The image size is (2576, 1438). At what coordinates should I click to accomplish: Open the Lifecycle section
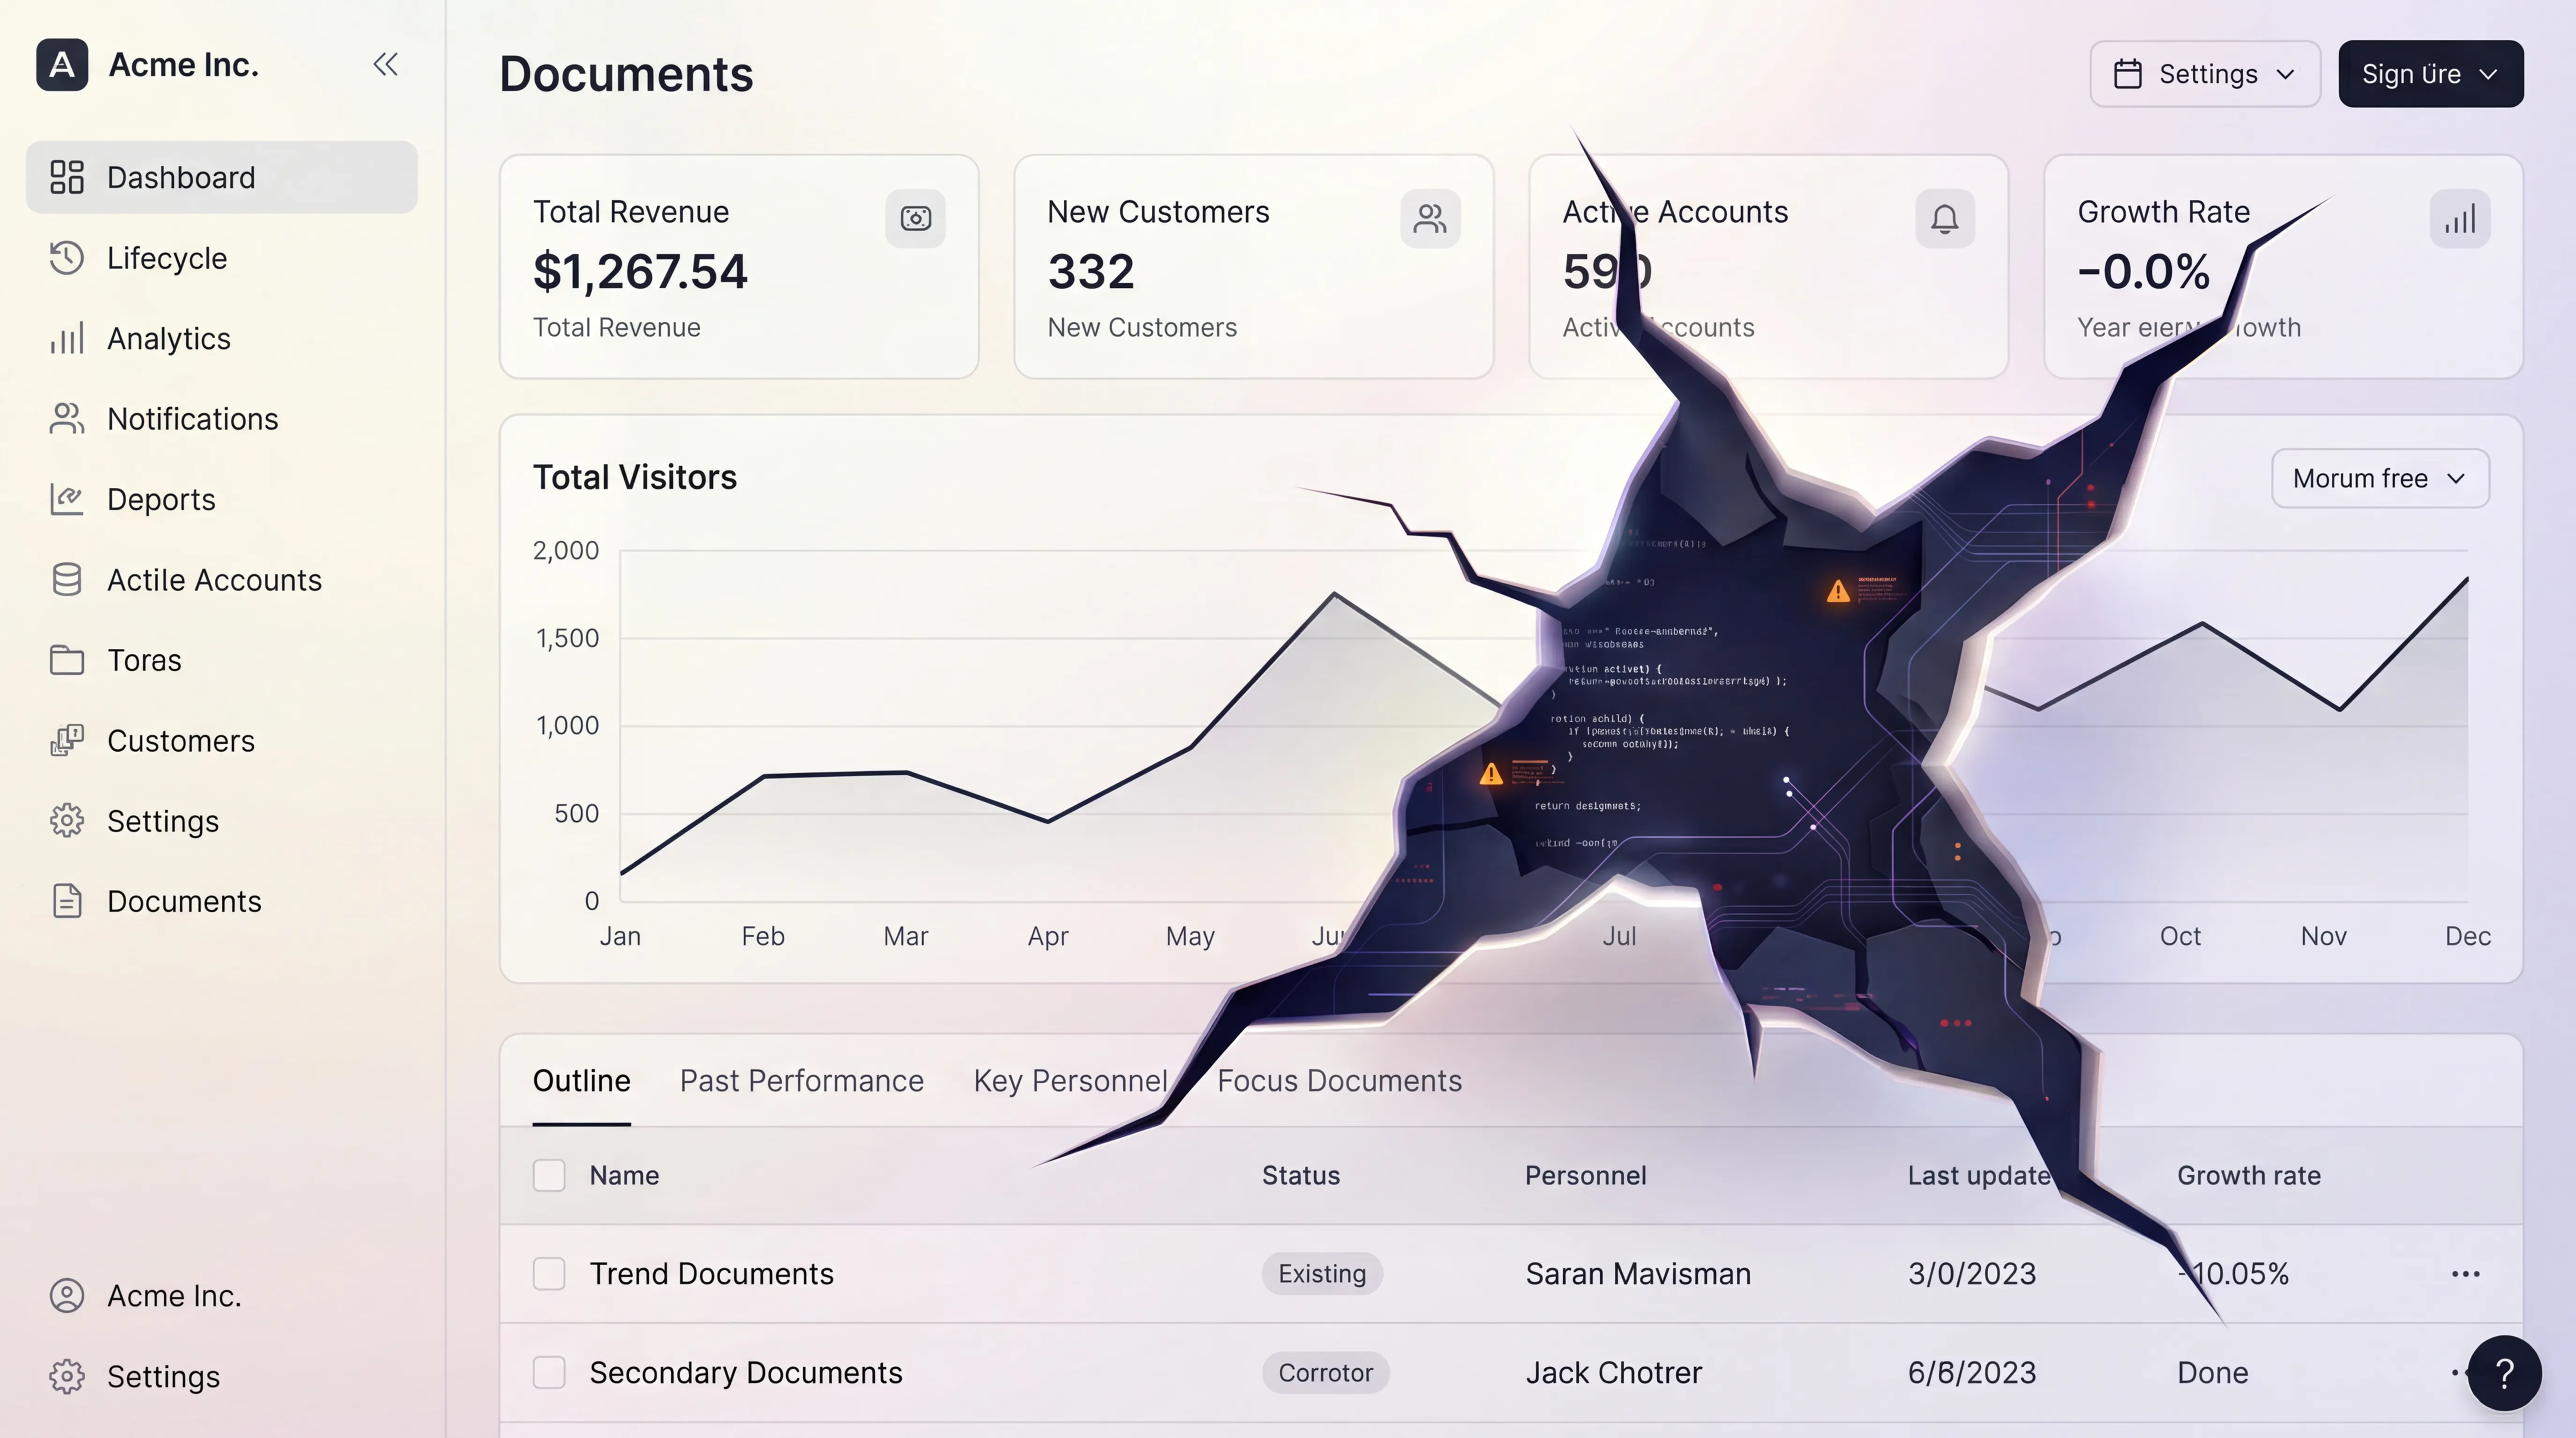(166, 258)
